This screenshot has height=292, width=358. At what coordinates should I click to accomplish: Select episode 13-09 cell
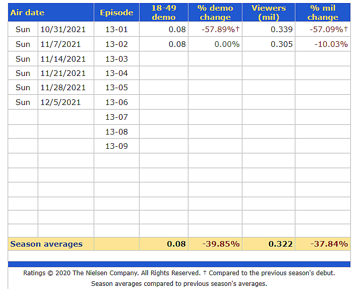coord(117,146)
